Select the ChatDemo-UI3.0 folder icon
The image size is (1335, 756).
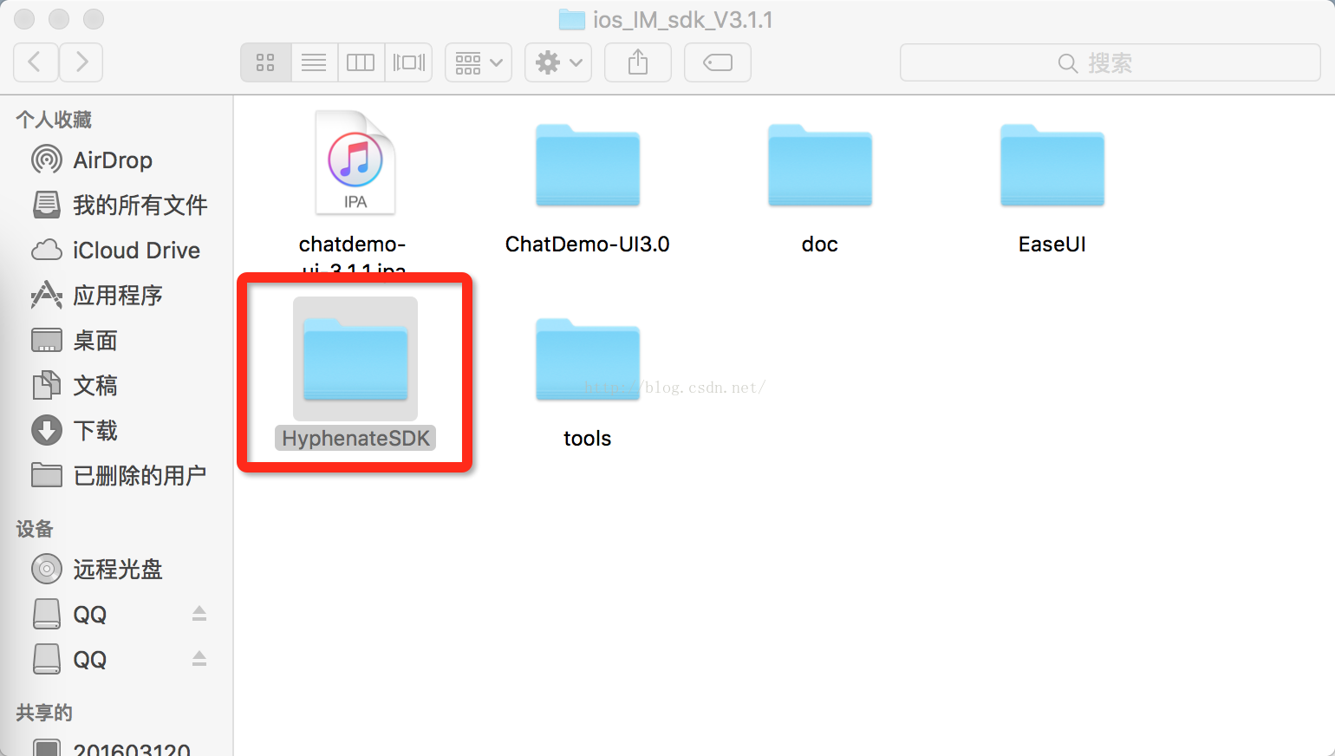point(588,165)
